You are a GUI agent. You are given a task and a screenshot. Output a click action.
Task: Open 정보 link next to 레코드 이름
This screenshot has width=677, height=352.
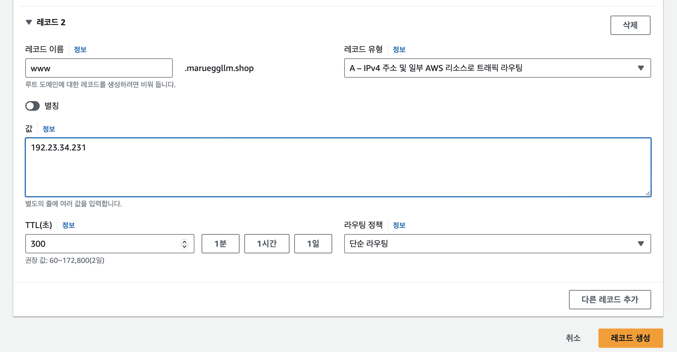click(x=80, y=50)
